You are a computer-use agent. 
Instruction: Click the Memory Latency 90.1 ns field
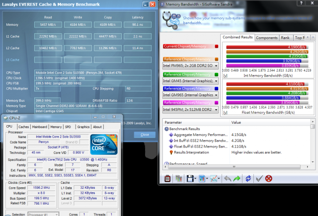click(138, 25)
